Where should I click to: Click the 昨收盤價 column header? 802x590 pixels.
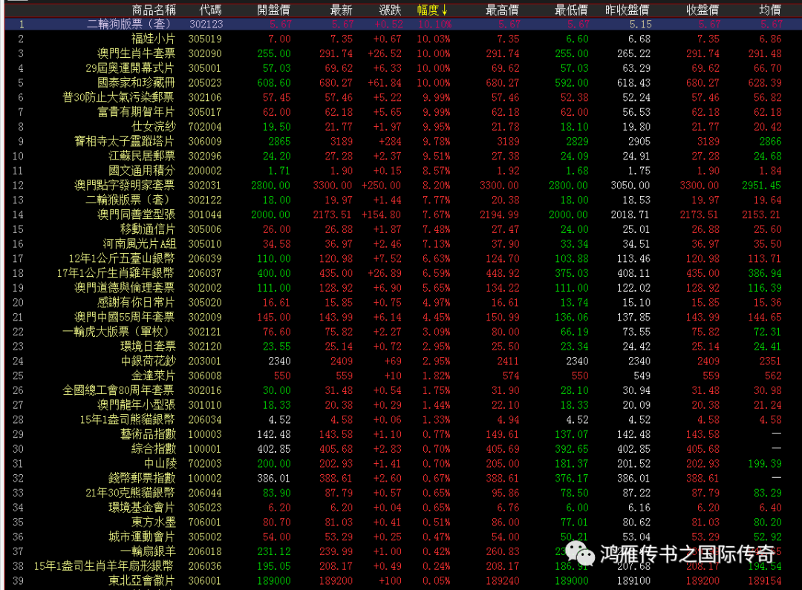pos(627,10)
